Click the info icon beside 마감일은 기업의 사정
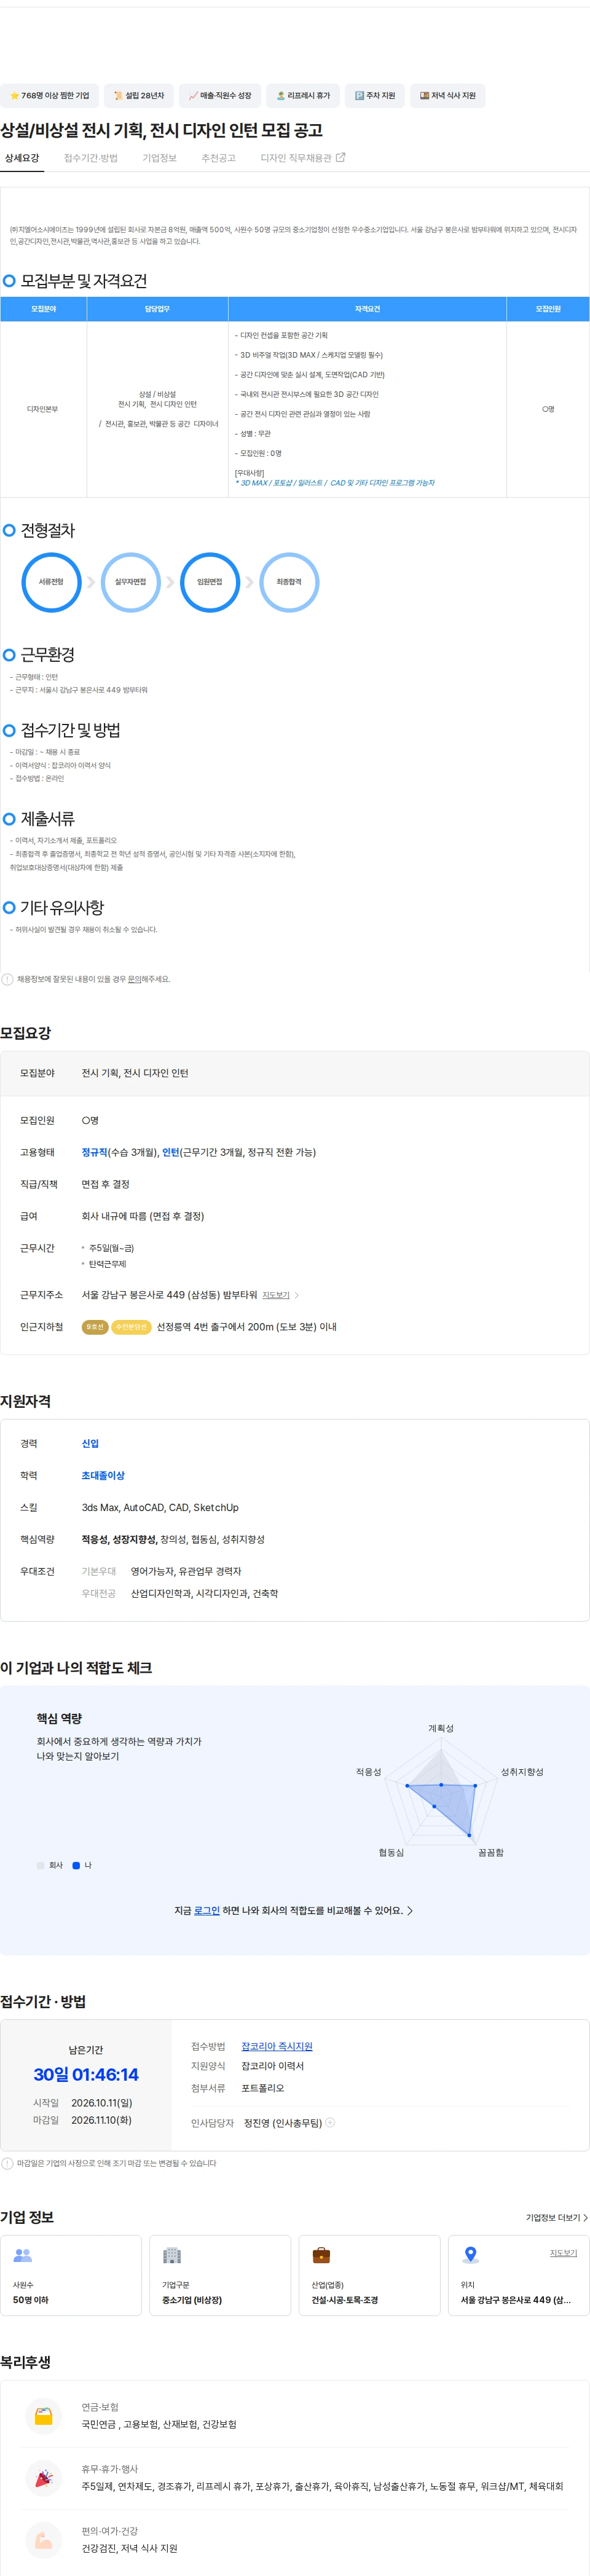This screenshot has width=590, height=2576. coord(7,2163)
